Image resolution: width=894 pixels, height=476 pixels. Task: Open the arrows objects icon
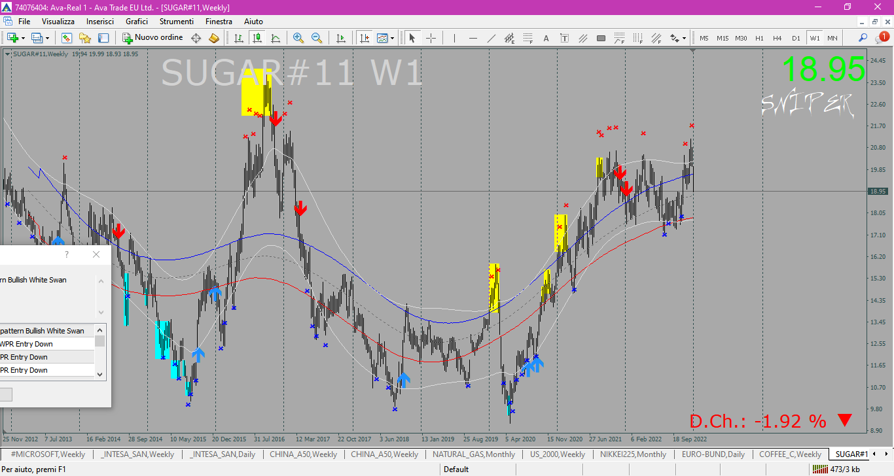pos(674,38)
